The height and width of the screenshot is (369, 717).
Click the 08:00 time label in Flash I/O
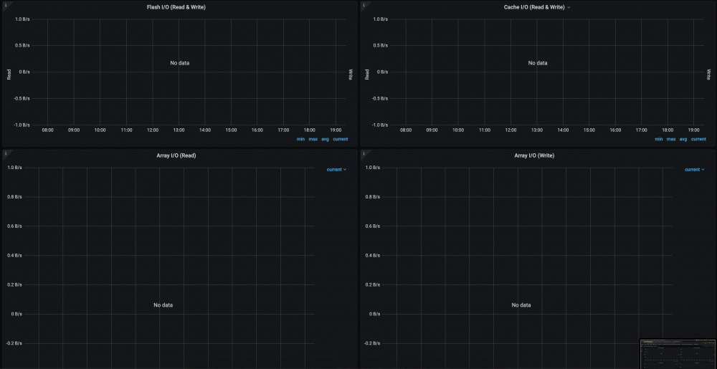(47, 130)
